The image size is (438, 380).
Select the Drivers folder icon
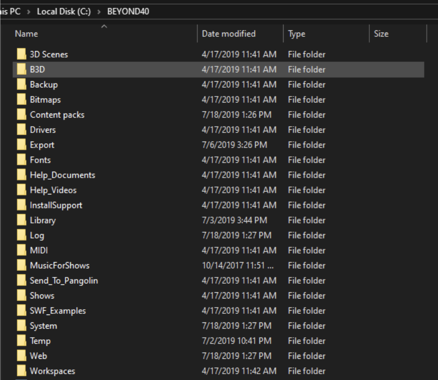pyautogui.click(x=21, y=130)
